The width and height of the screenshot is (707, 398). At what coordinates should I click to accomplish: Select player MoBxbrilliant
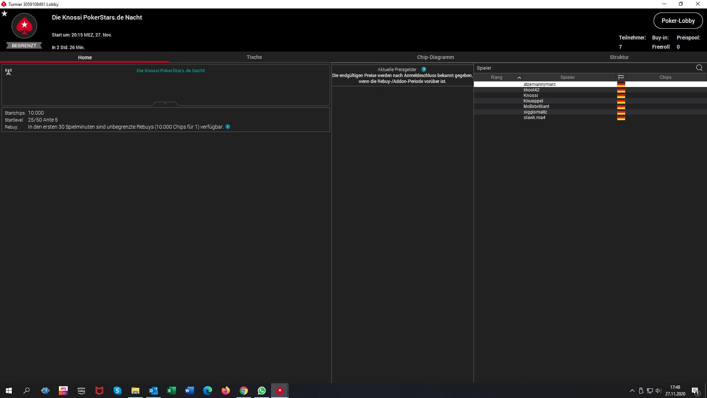[590, 107]
